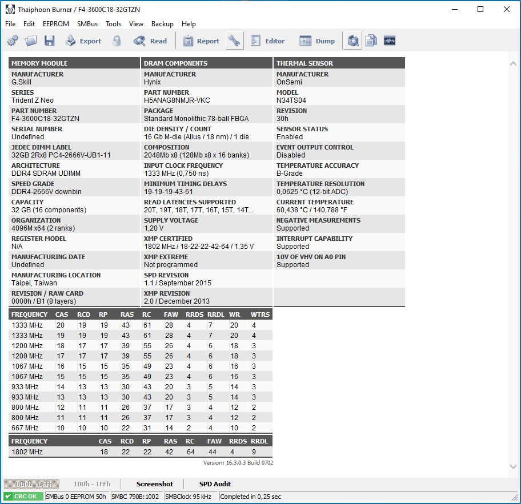Click the minimum timing delays 19-19-19-43-61
The width and height of the screenshot is (521, 504).
[169, 192]
